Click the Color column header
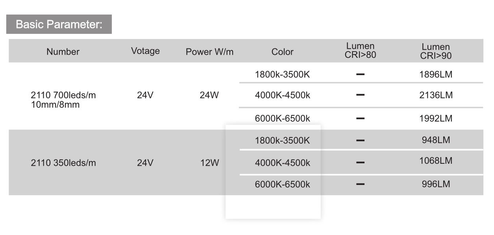The image size is (494, 235). 282,52
